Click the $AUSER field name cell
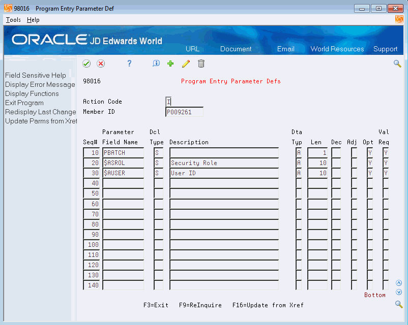408x325 pixels. point(123,173)
